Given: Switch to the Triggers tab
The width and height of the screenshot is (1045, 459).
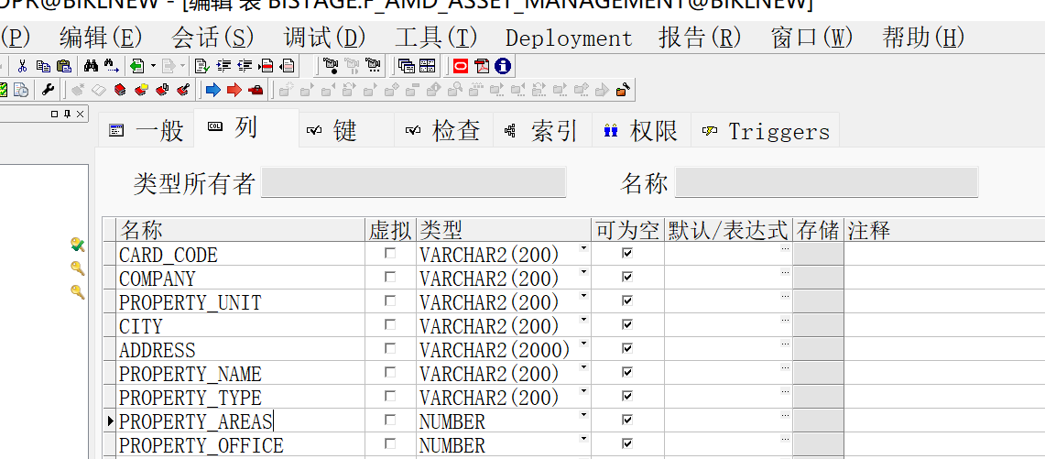Looking at the screenshot, I should coord(765,131).
